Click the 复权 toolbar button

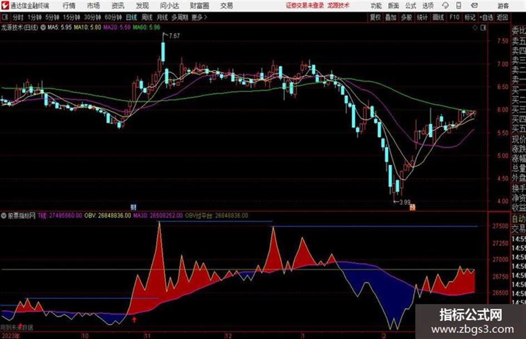click(x=375, y=17)
